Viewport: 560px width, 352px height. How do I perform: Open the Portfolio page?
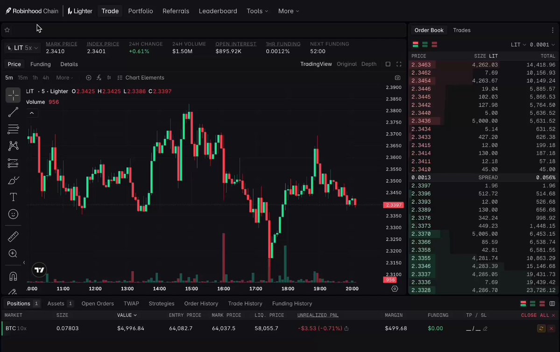click(x=141, y=11)
